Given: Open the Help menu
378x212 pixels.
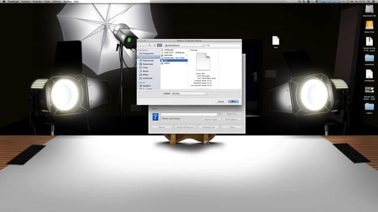Looking at the screenshot, I should (76, 1).
